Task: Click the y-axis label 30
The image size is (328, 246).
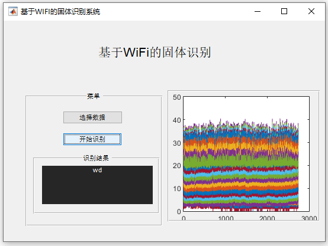Action: coord(177,143)
